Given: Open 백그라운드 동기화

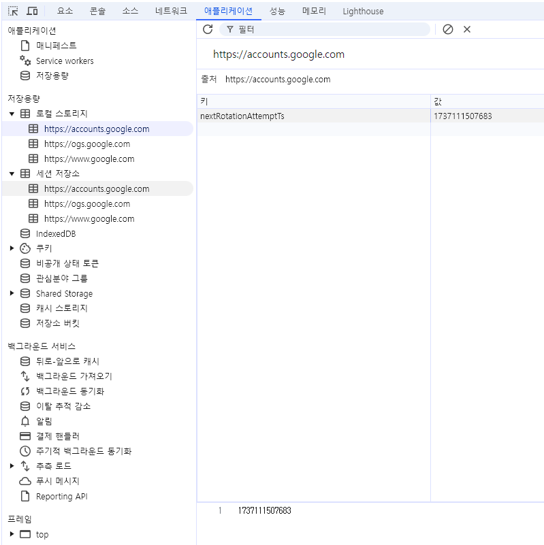Looking at the screenshot, I should click(x=70, y=391).
